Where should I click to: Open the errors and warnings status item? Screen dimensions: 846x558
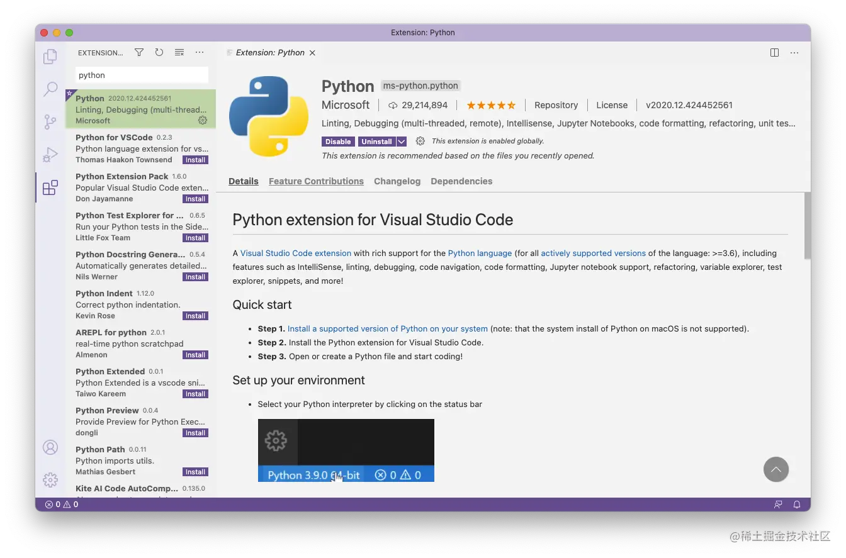pos(62,505)
